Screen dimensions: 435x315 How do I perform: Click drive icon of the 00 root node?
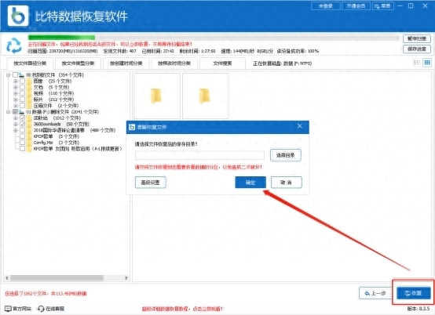pyautogui.click(x=22, y=74)
